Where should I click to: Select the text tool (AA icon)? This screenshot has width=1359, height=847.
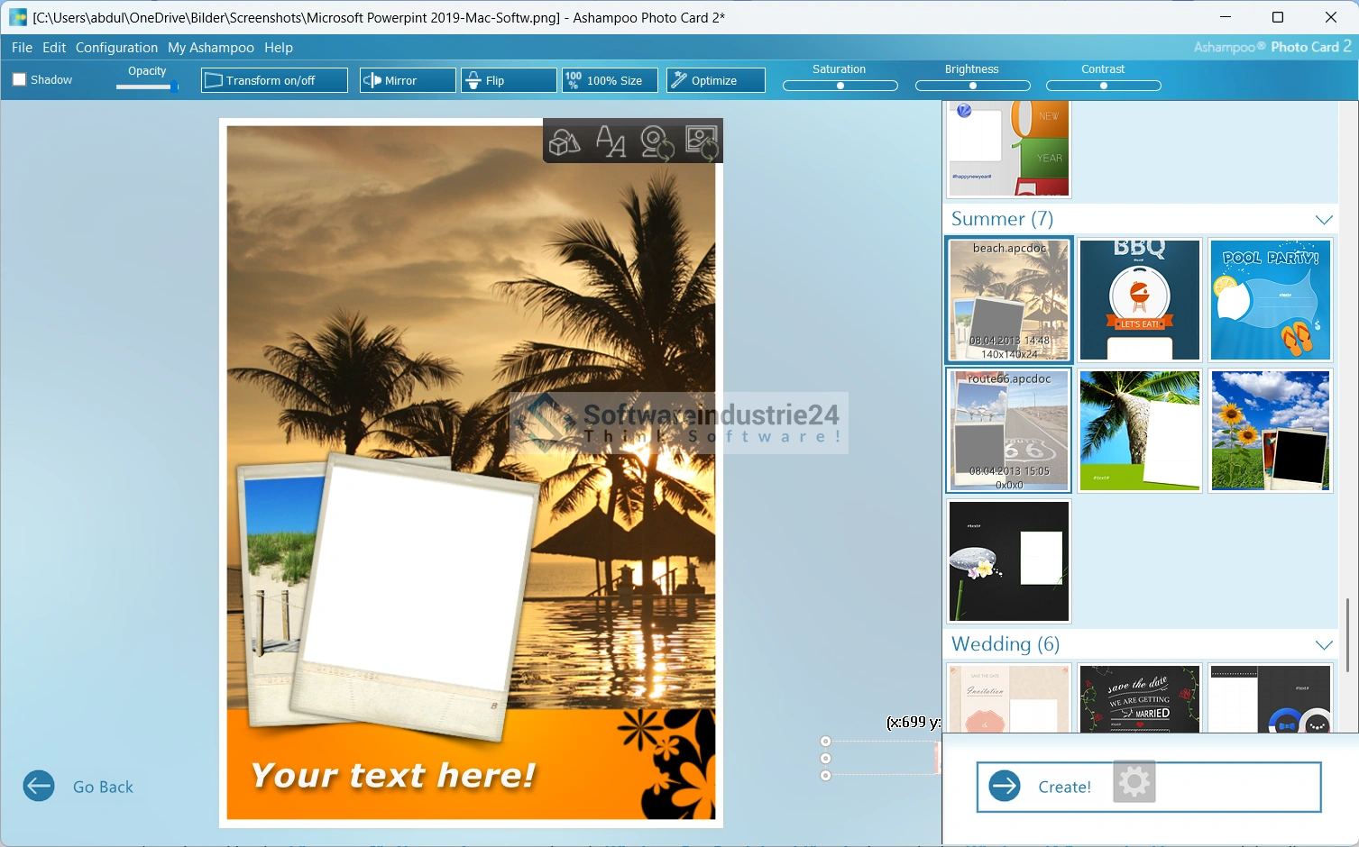point(611,142)
